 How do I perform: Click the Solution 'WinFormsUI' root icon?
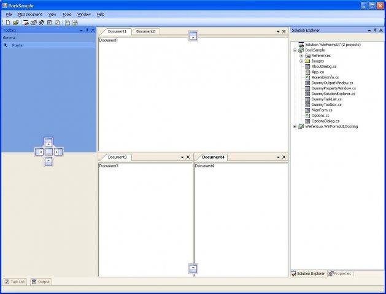[x=301, y=45]
